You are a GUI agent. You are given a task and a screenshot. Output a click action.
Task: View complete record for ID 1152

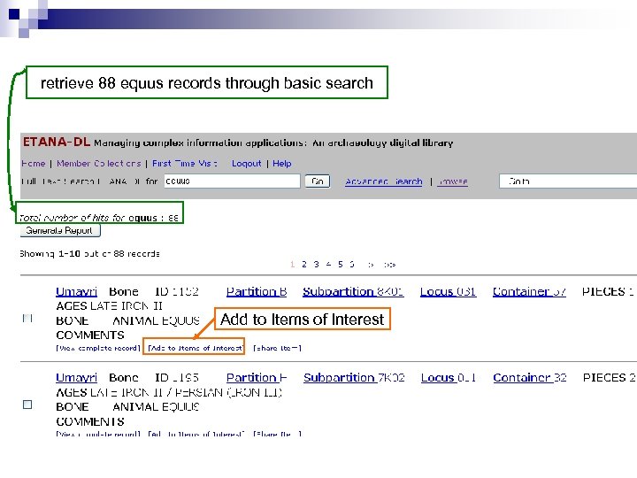pos(98,348)
